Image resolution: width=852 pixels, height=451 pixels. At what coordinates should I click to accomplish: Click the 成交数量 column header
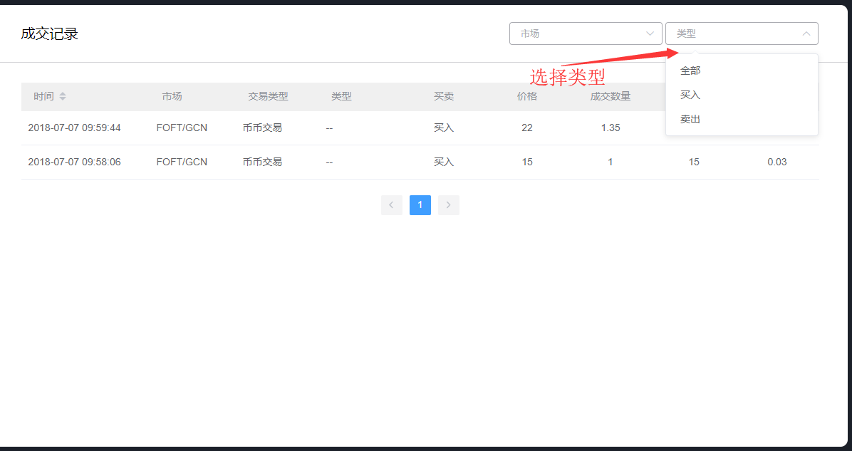[x=611, y=96]
